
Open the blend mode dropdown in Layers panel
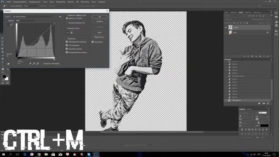pyautogui.click(x=238, y=19)
